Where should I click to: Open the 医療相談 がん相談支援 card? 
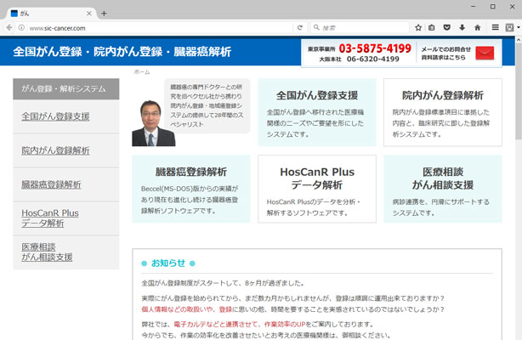click(x=443, y=189)
